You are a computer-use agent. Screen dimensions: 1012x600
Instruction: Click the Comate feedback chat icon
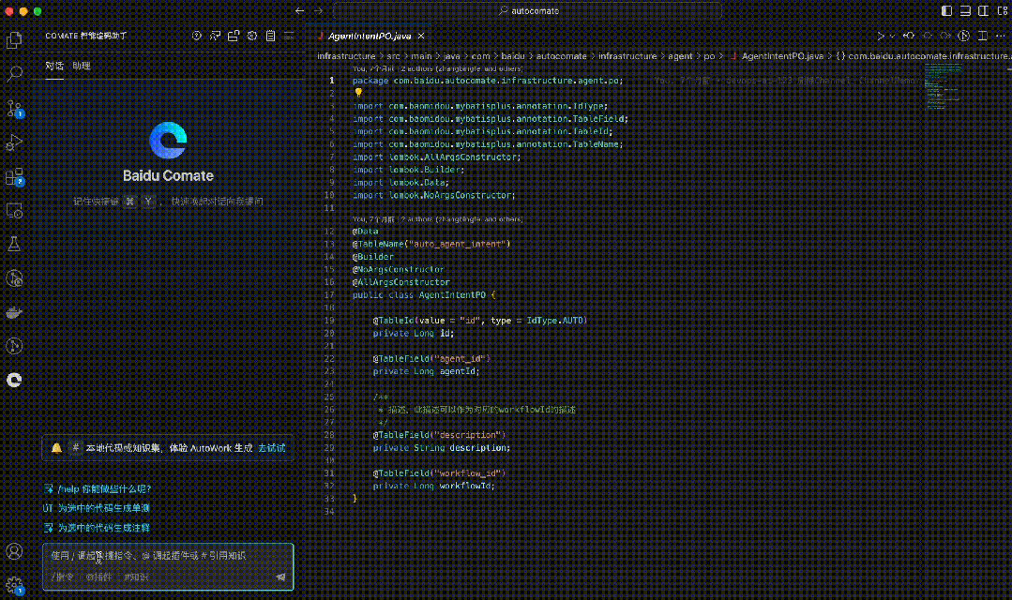(215, 37)
